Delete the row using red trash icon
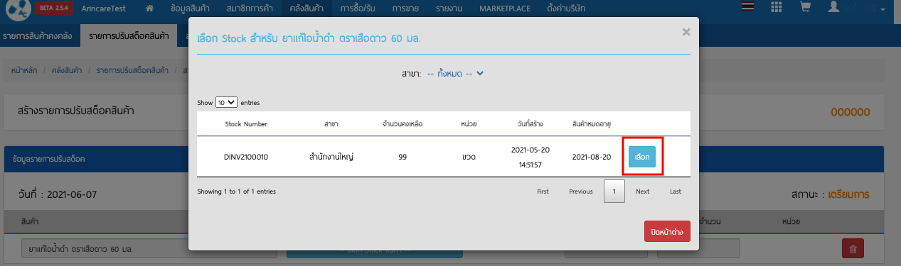The width and height of the screenshot is (901, 266). point(853,248)
